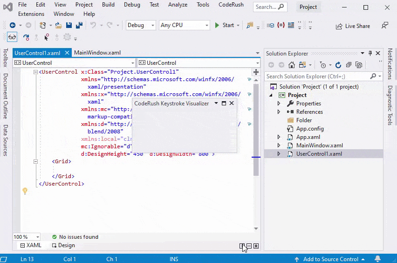Image resolution: width=397 pixels, height=263 pixels.
Task: Refresh the Solution Explorer tree
Action: pos(338,65)
